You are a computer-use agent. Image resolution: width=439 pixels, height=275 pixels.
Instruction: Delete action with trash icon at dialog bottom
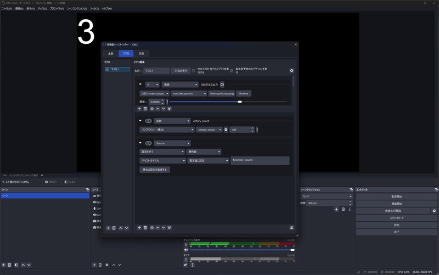(145, 228)
